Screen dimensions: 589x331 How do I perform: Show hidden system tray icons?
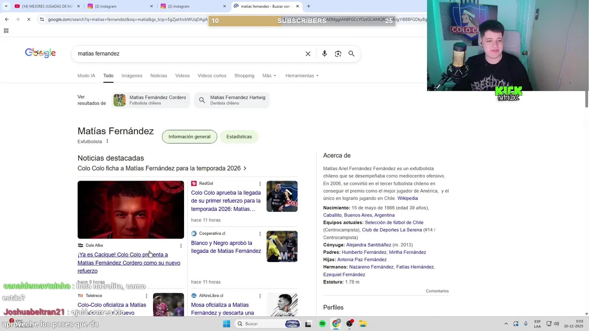click(x=506, y=324)
